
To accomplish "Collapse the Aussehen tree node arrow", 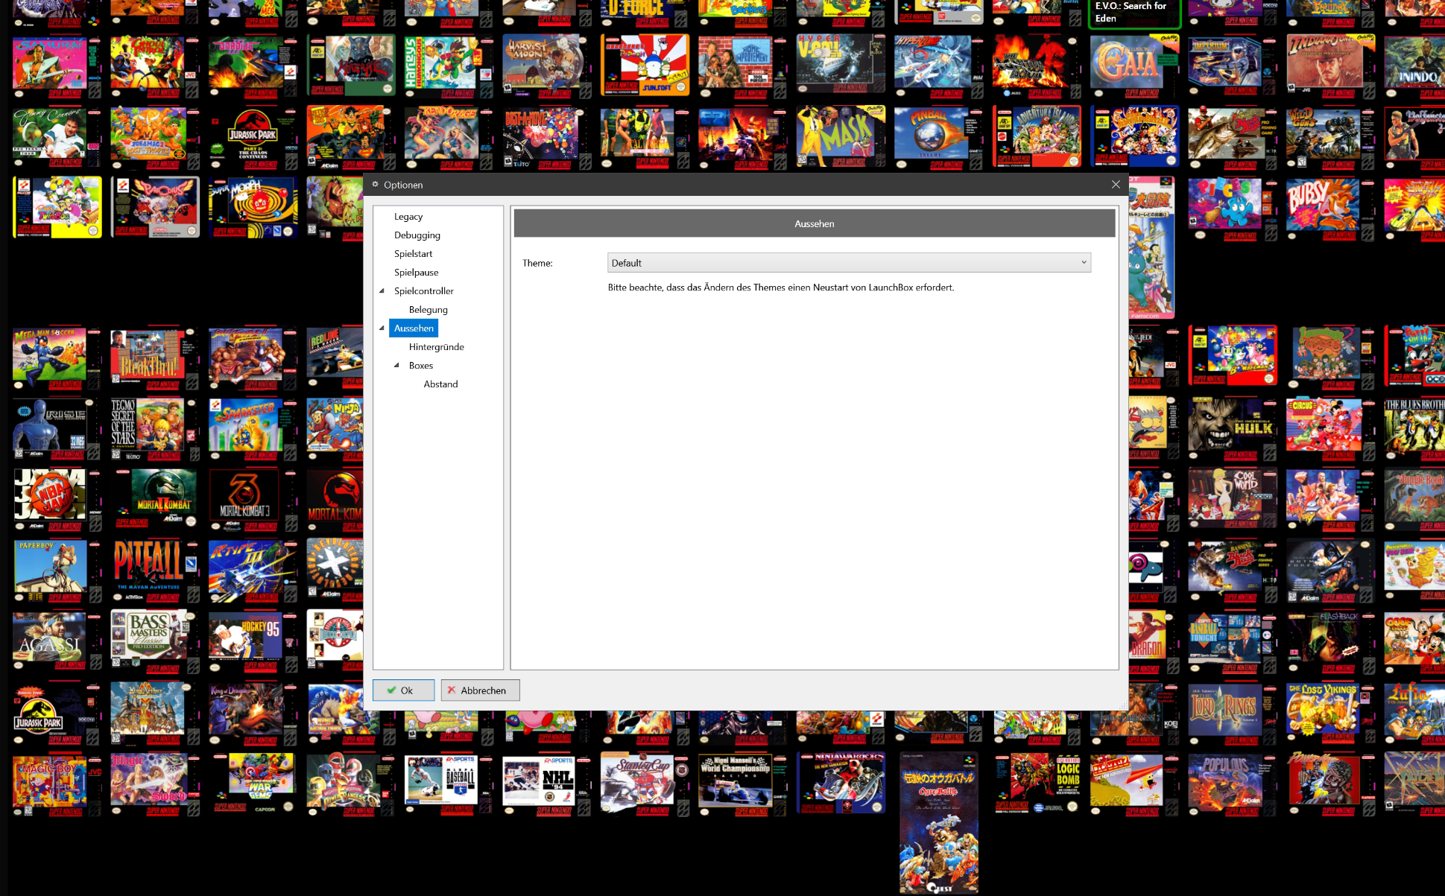I will tap(382, 328).
